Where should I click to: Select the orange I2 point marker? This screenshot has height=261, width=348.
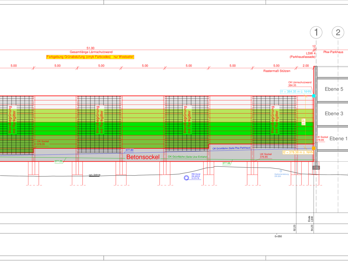(314, 148)
